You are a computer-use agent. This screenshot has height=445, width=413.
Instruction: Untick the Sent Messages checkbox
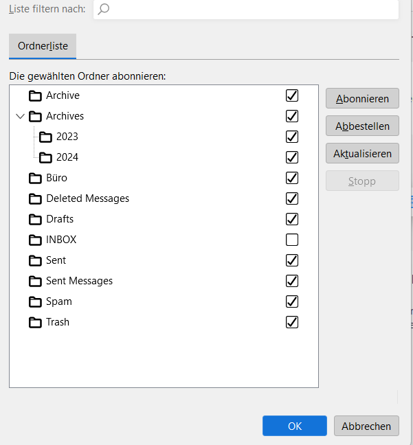coord(292,281)
